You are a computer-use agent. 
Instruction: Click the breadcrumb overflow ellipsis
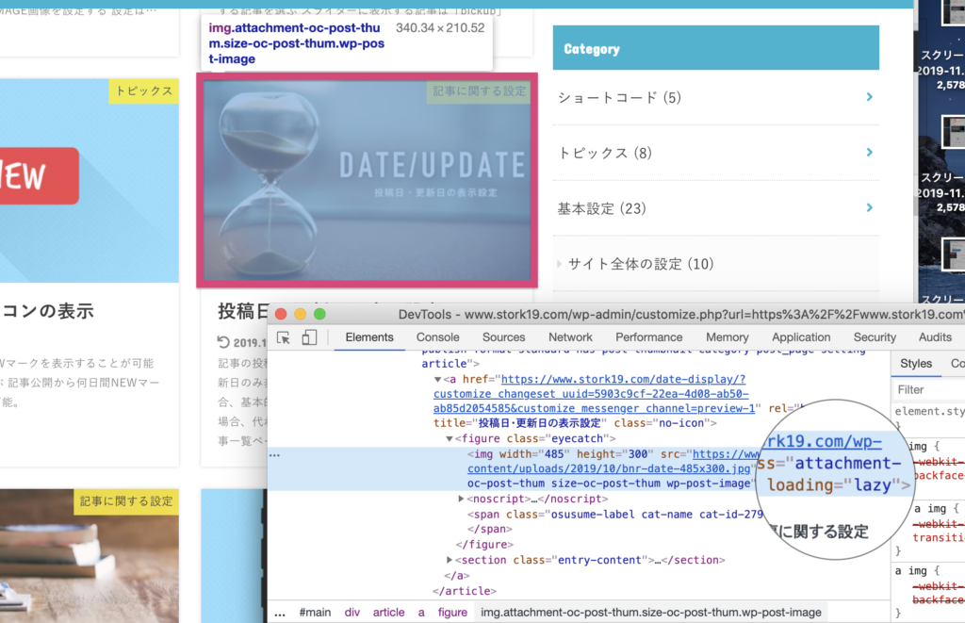tap(280, 614)
